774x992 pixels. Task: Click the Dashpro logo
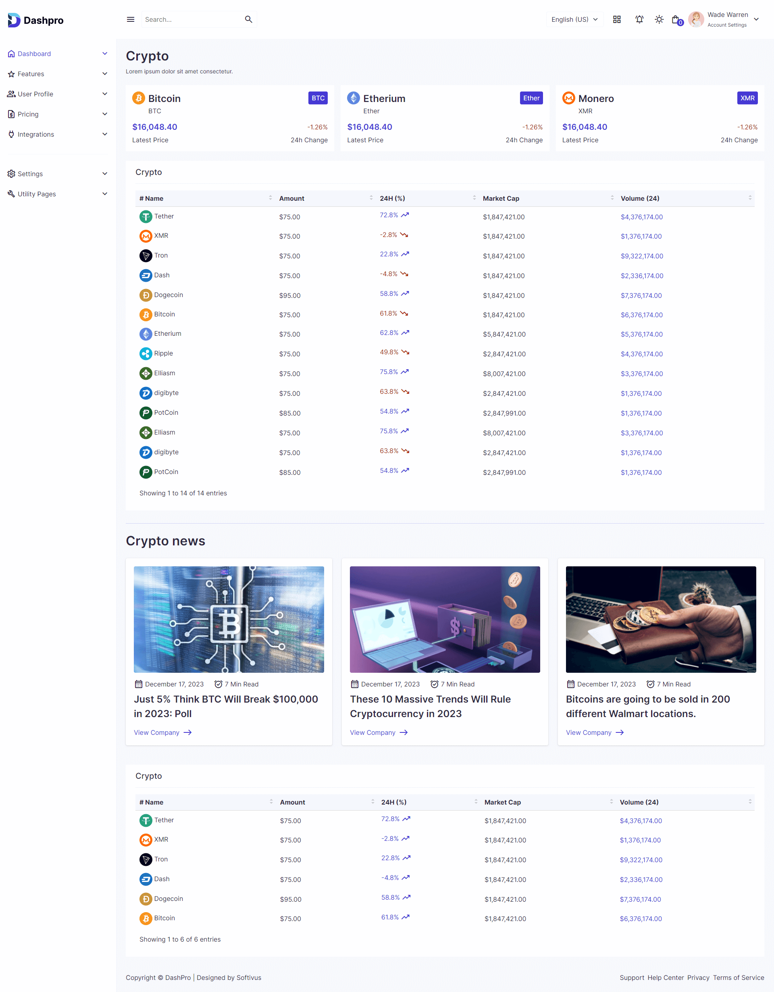[x=35, y=20]
